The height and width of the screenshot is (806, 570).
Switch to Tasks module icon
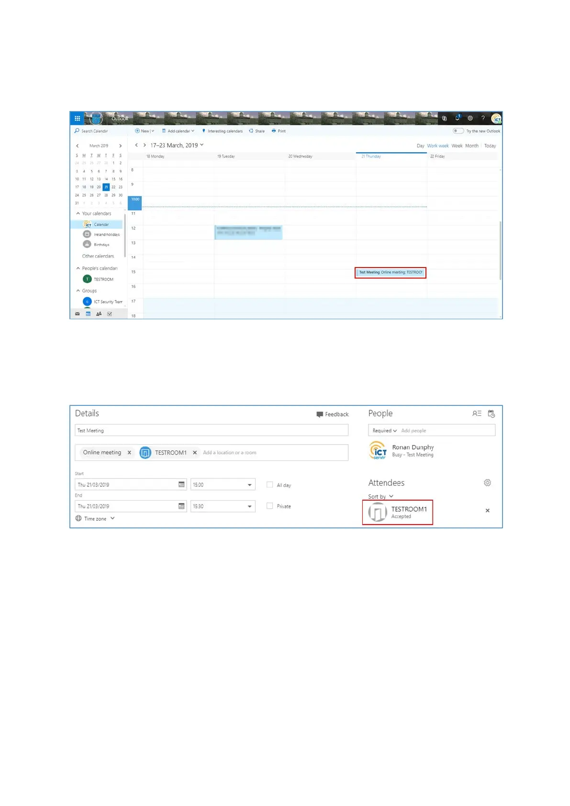[110, 314]
